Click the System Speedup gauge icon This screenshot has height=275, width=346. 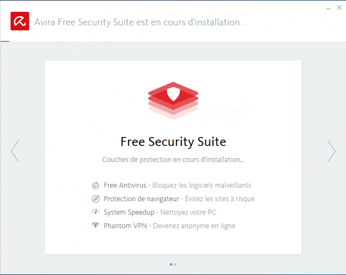click(95, 212)
